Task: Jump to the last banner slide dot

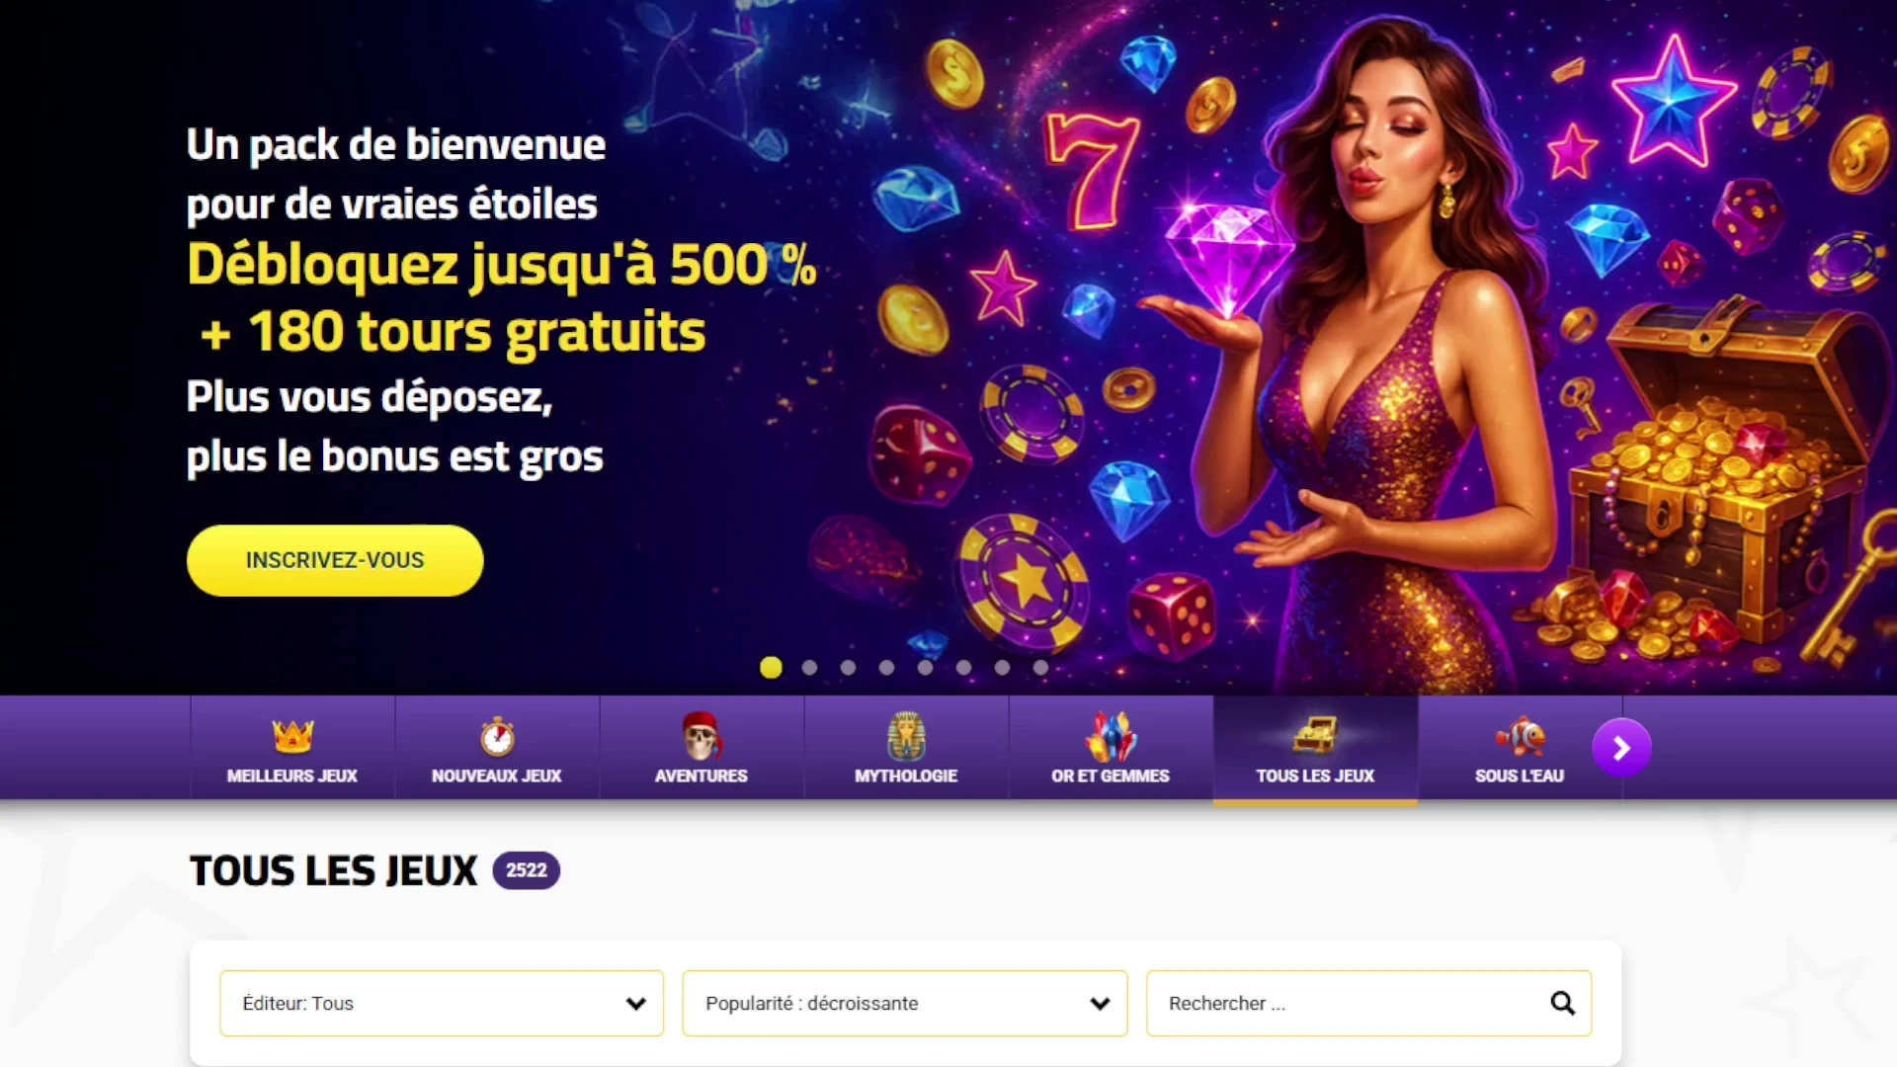Action: click(x=1040, y=668)
